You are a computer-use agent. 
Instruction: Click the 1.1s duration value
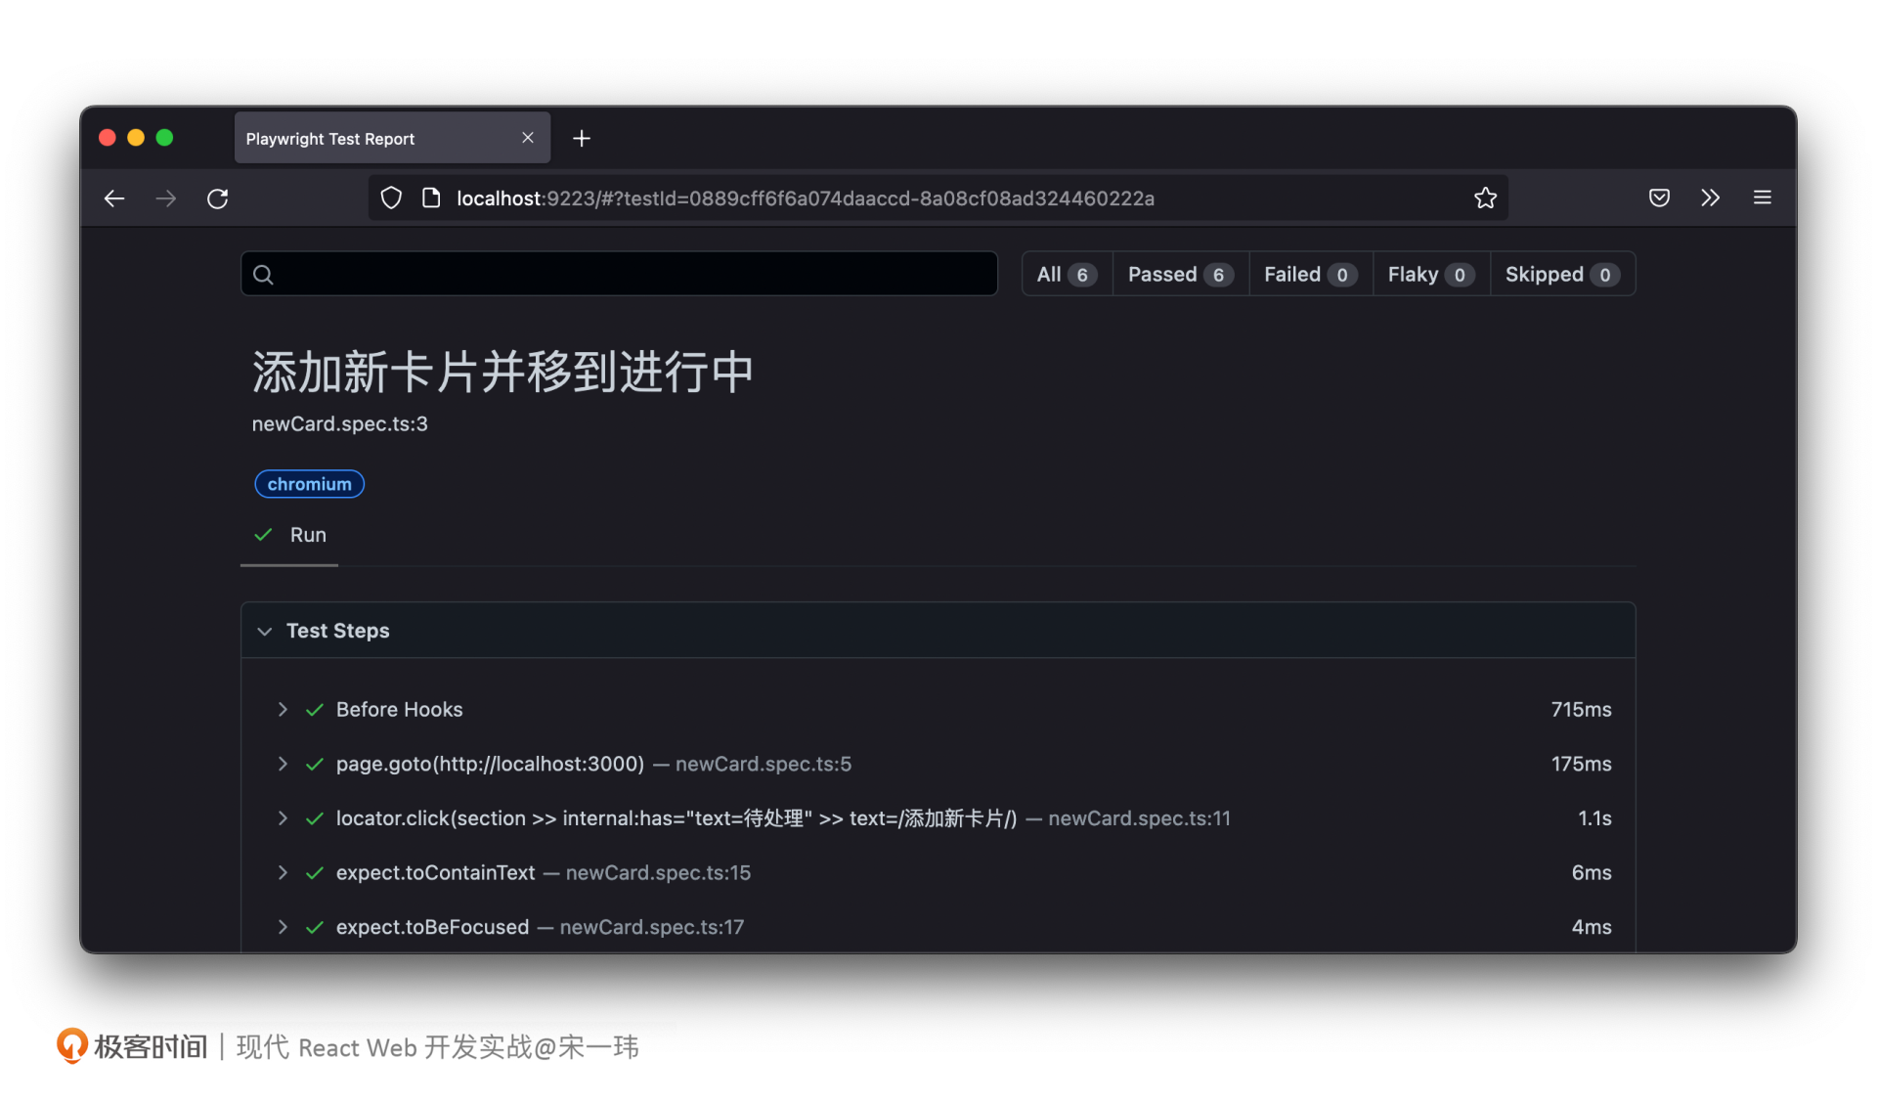click(x=1594, y=818)
